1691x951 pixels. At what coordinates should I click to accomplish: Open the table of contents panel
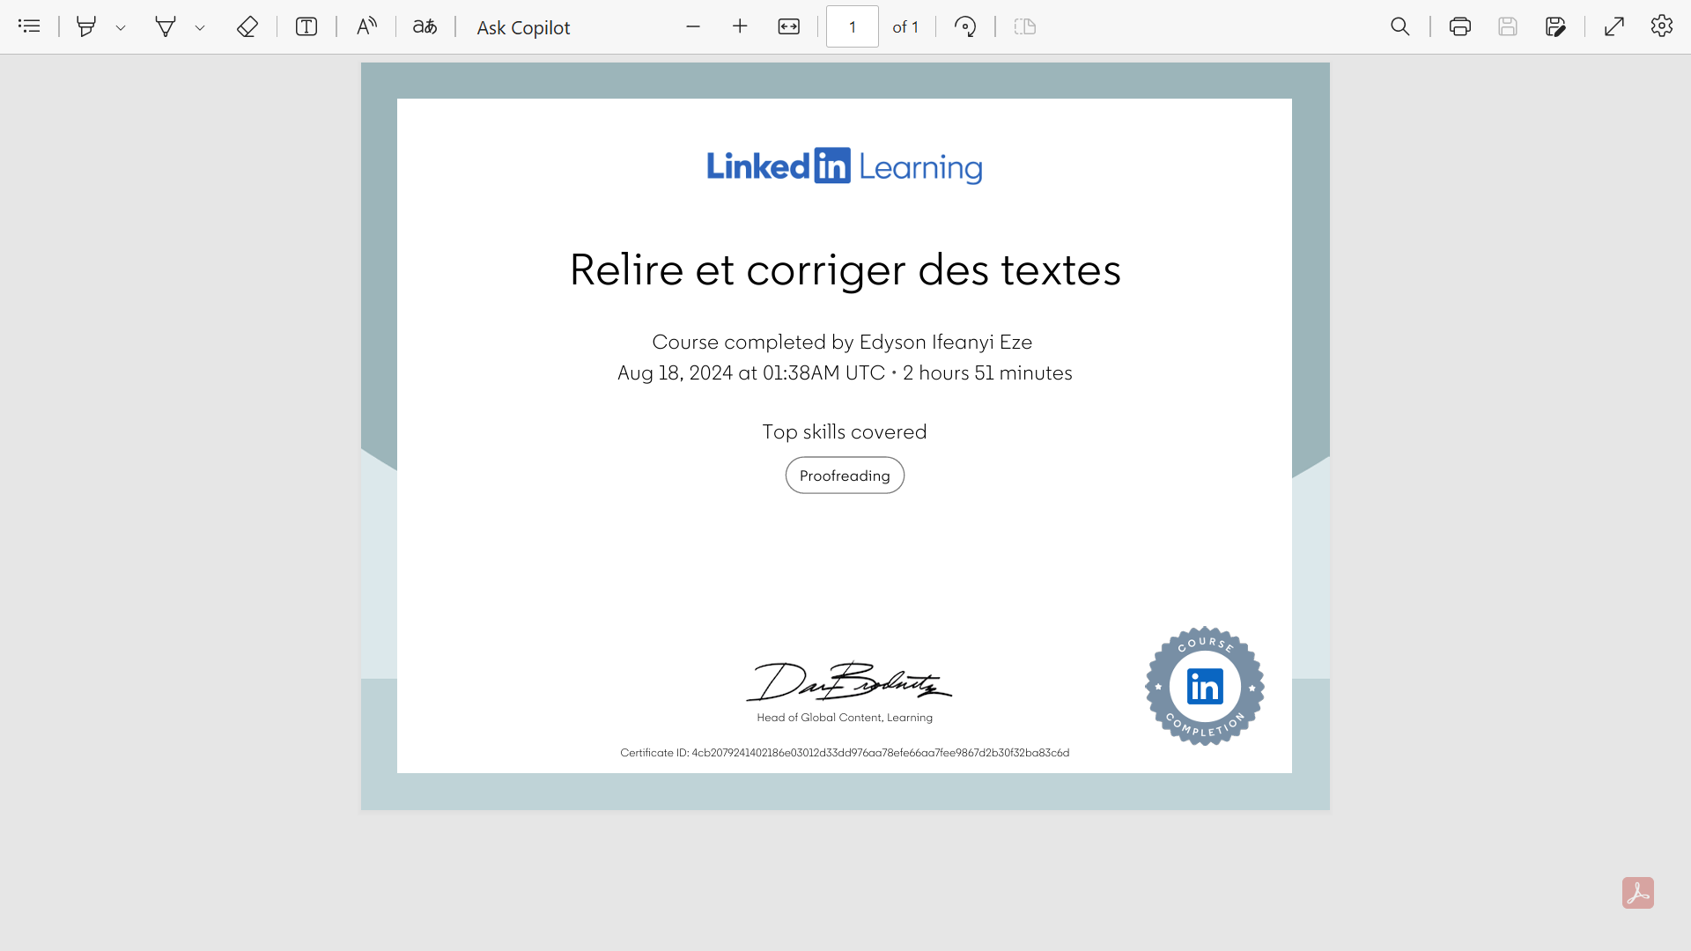[x=29, y=26]
